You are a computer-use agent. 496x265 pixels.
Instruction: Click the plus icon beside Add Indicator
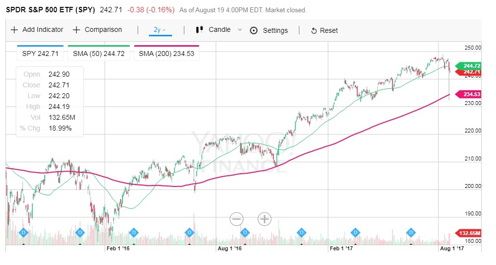(x=14, y=30)
